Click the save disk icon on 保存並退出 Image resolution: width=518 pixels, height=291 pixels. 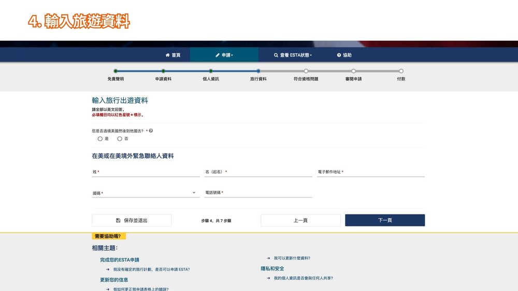(118, 220)
